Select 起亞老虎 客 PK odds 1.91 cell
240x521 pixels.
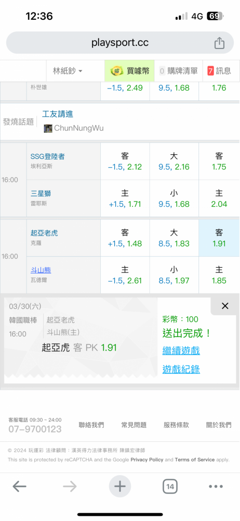(x=219, y=238)
